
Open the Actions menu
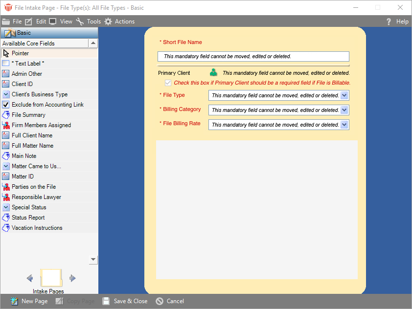click(x=119, y=22)
